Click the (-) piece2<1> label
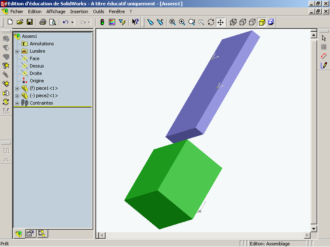 [x=44, y=96]
